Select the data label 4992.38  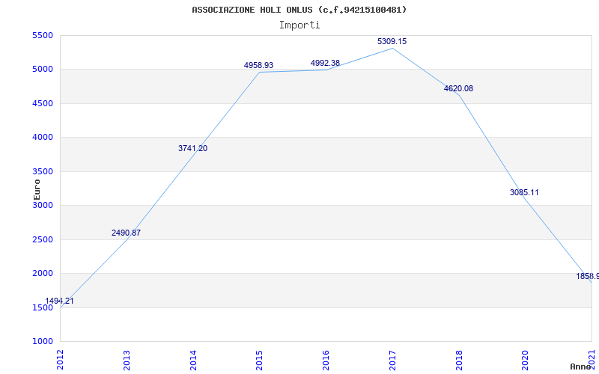[x=325, y=63]
